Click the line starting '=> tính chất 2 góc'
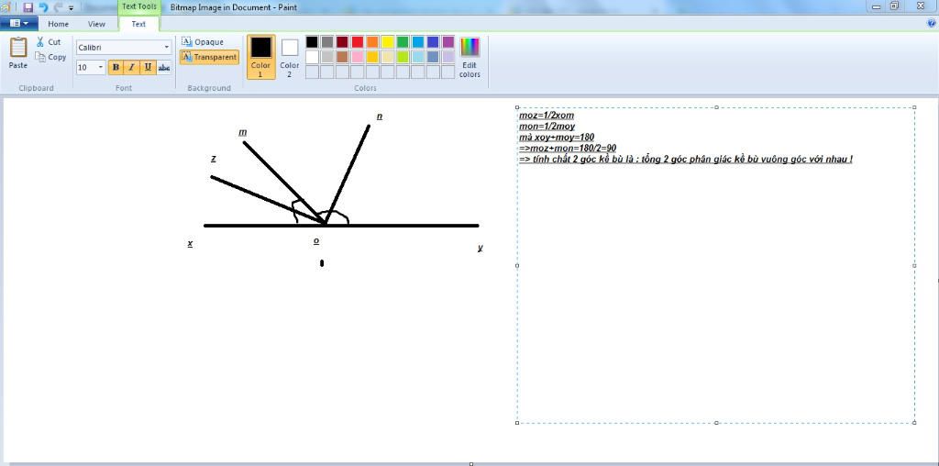The height and width of the screenshot is (466, 939). pos(686,160)
